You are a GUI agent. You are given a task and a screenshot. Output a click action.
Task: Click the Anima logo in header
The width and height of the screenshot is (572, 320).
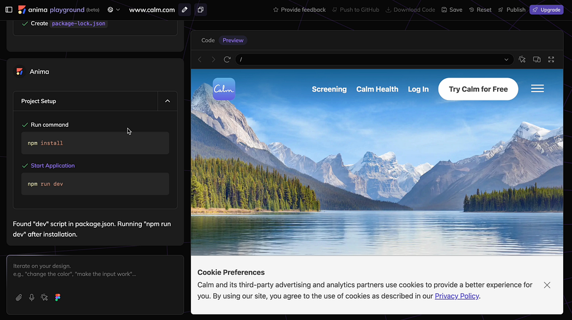pos(22,10)
